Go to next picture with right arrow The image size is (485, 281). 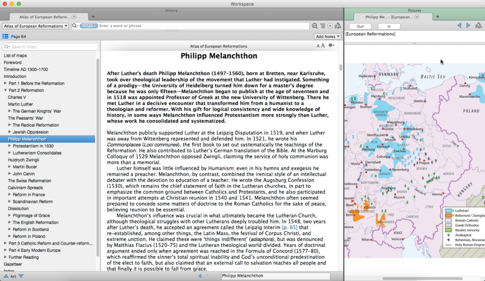pos(468,26)
